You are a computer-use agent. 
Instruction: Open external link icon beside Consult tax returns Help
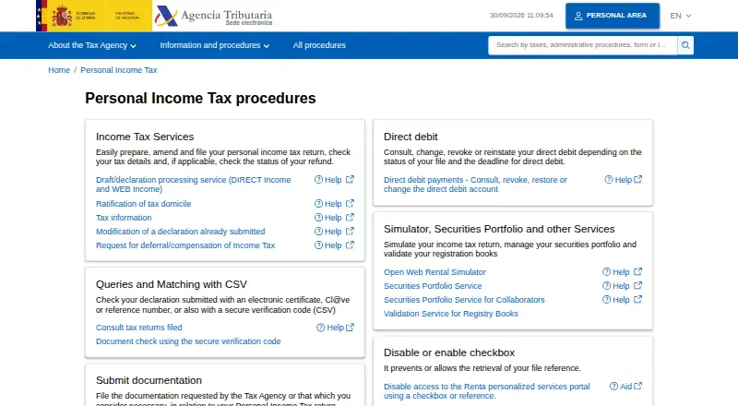click(350, 328)
